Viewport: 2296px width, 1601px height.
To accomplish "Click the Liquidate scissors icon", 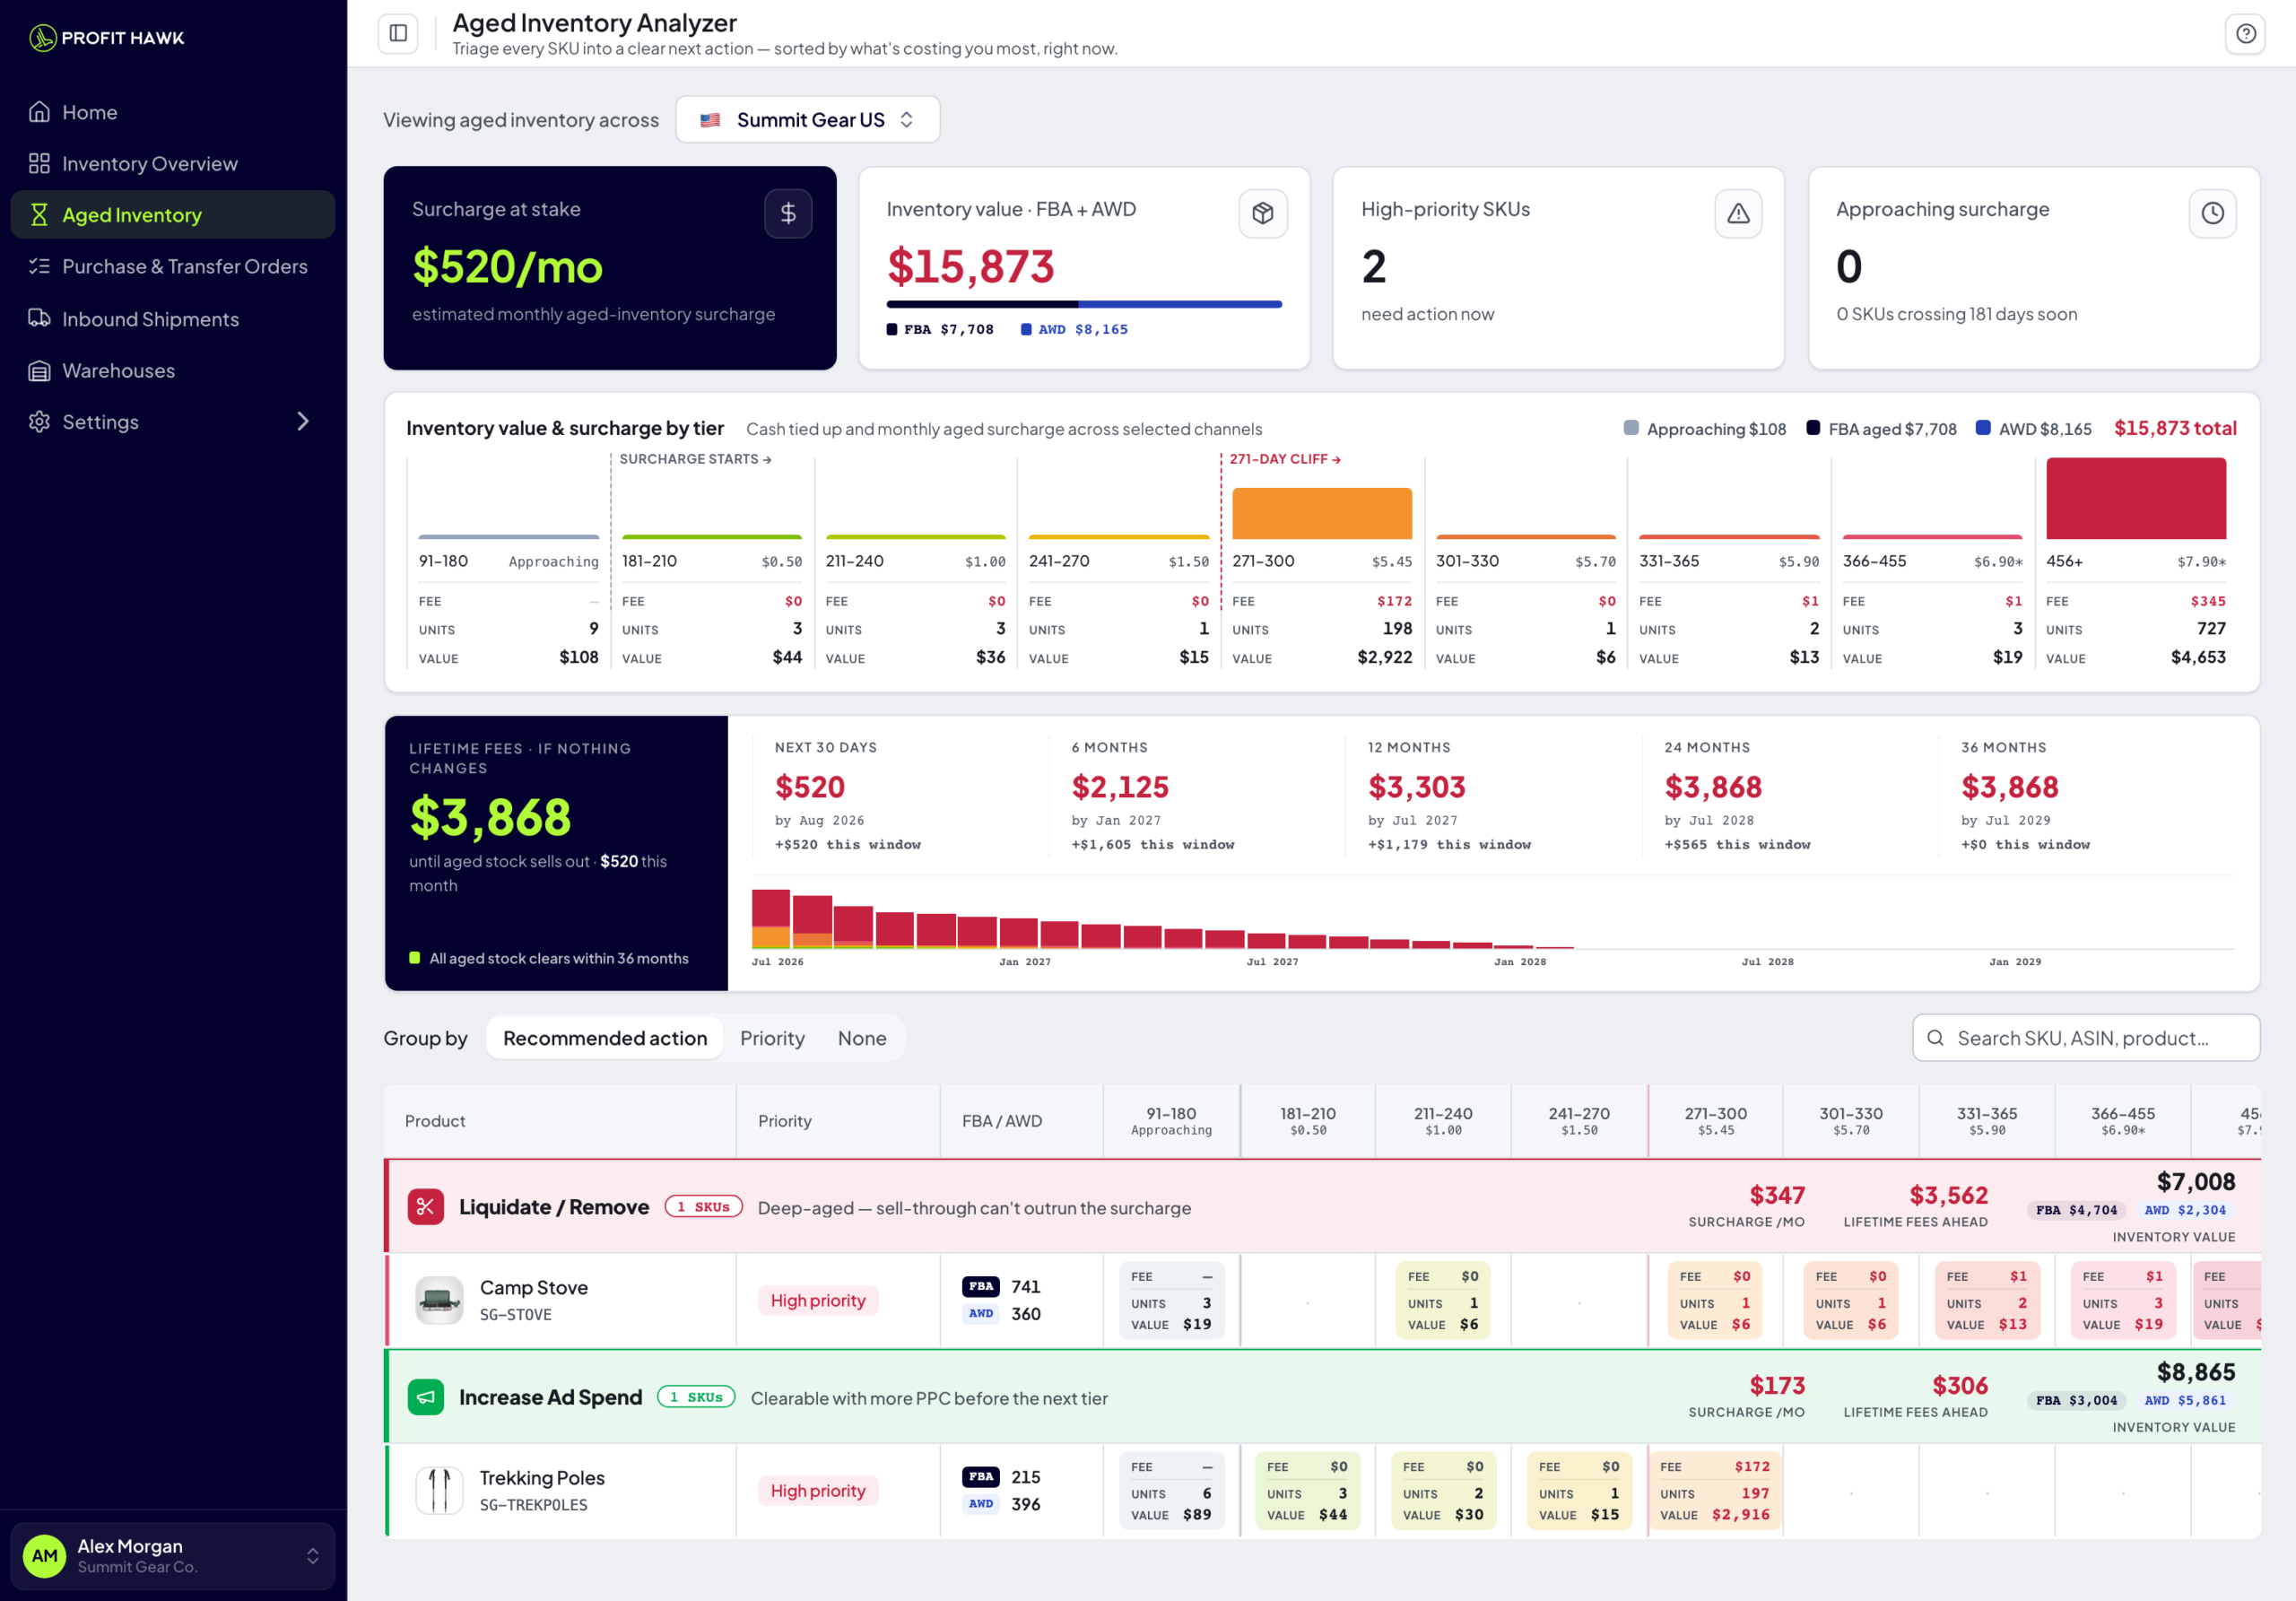I will [426, 1207].
